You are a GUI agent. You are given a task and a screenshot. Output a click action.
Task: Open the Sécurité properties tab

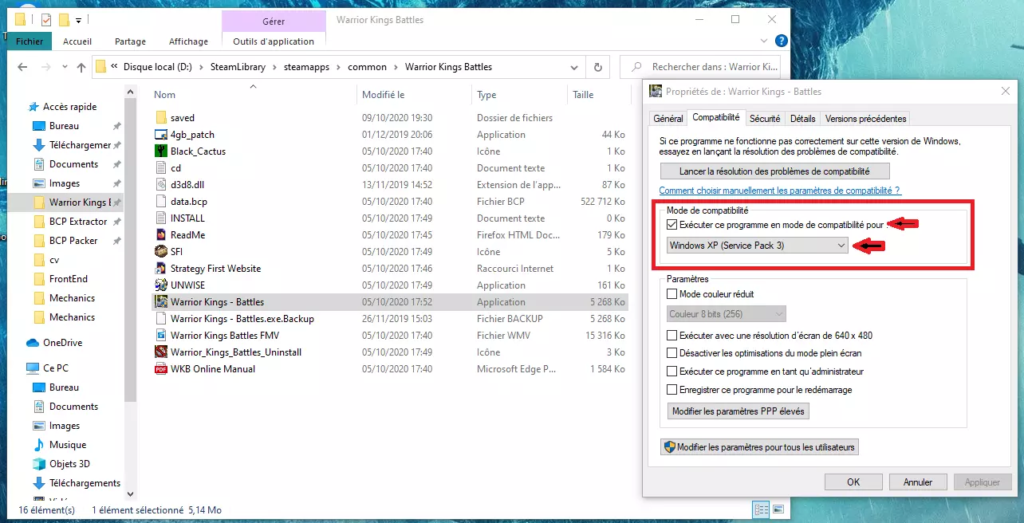tap(765, 119)
